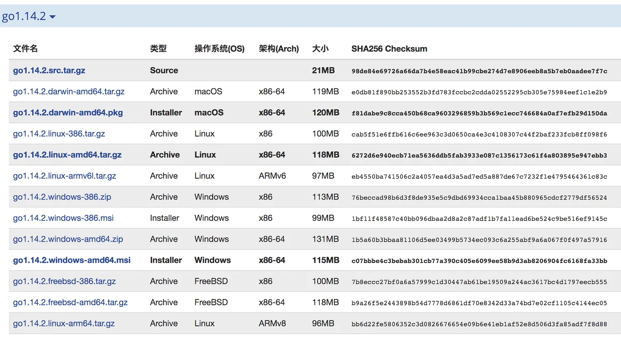This screenshot has height=339, width=621.
Task: Click the 97MB size cell
Action: 323,176
